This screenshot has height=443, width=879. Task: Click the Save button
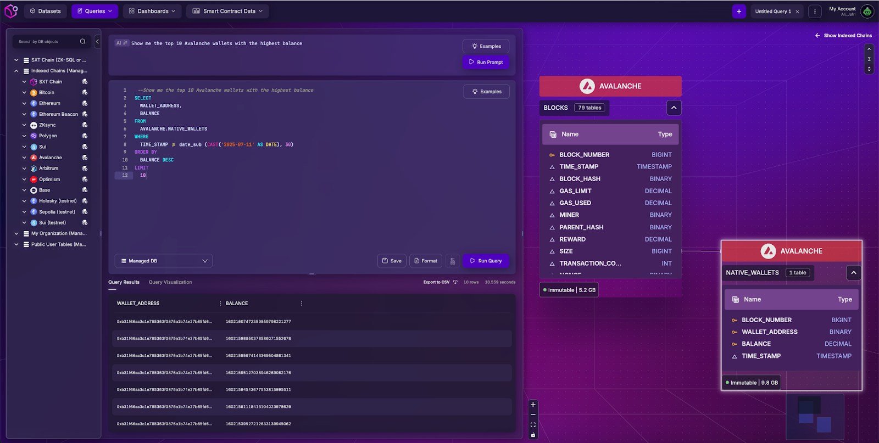pos(392,261)
